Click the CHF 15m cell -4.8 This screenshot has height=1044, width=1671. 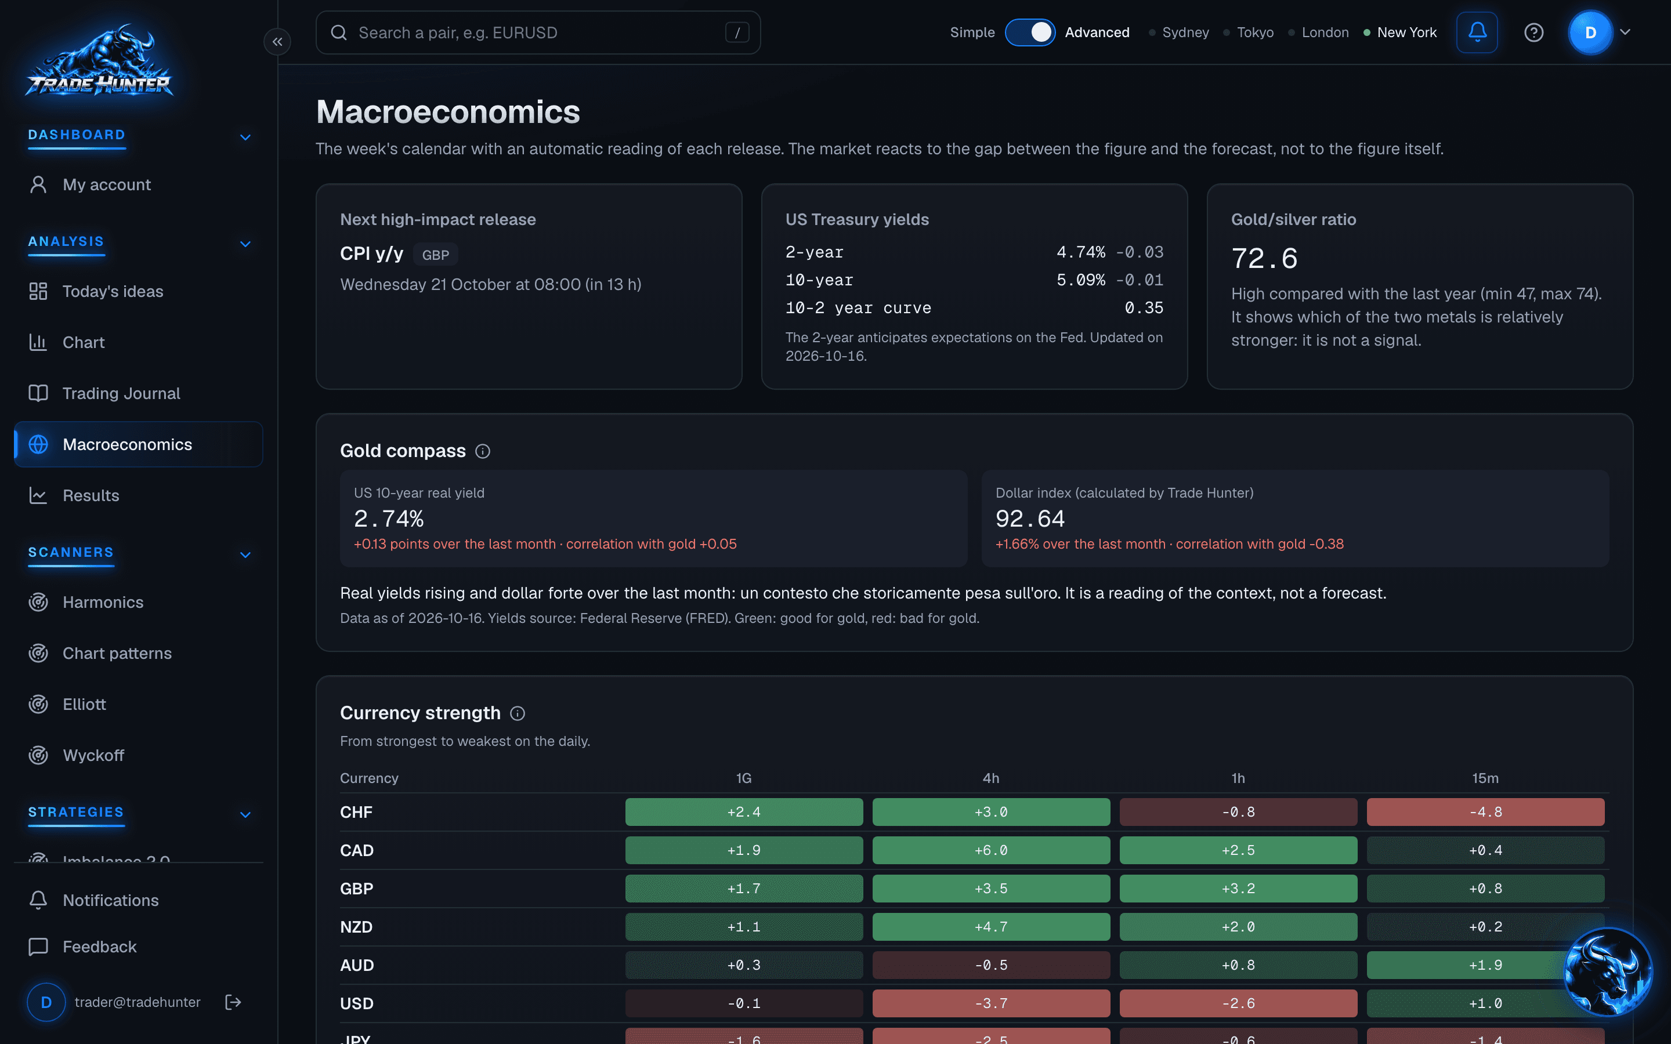(x=1485, y=812)
